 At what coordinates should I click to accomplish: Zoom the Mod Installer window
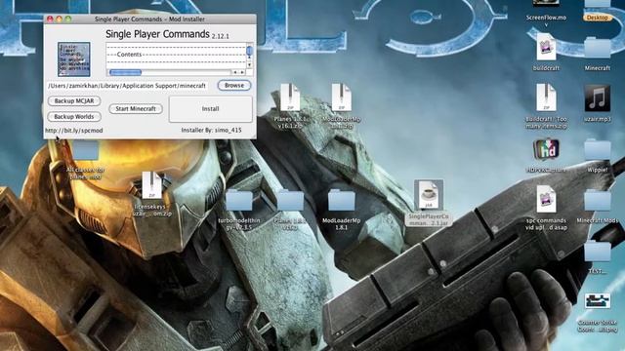click(68, 19)
